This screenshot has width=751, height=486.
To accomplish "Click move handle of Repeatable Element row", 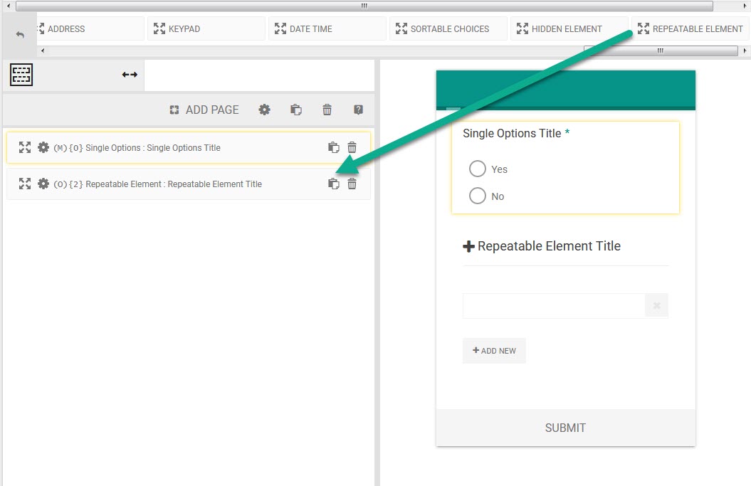I will 25,184.
